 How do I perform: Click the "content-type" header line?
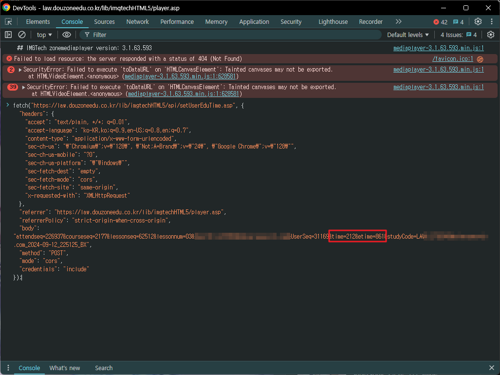click(x=101, y=138)
